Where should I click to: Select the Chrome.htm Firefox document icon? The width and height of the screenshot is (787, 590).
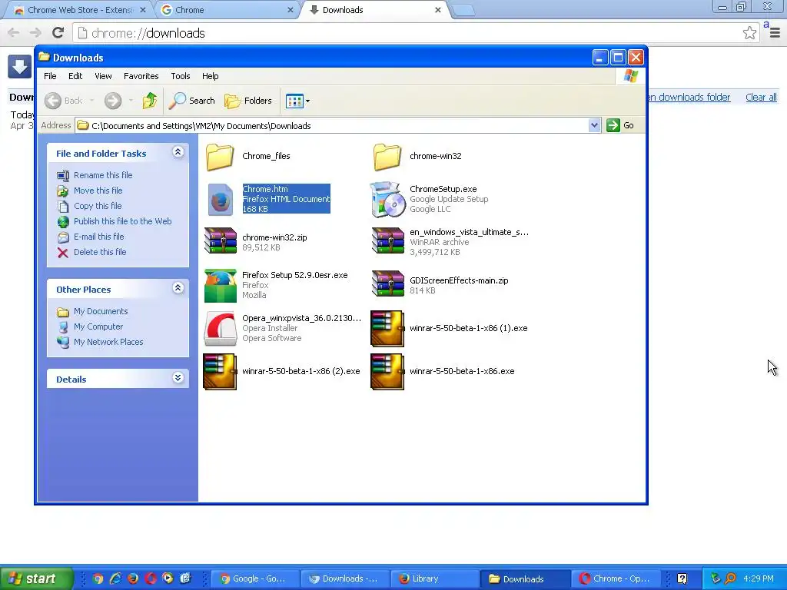click(220, 200)
